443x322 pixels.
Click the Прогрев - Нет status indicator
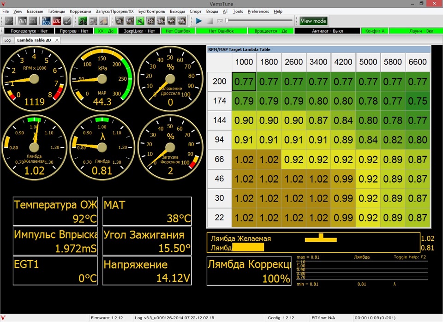[74, 31]
